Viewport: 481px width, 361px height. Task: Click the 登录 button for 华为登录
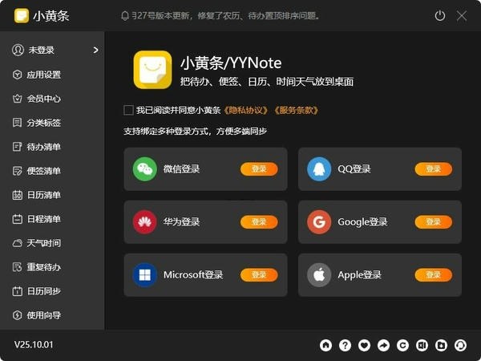259,222
